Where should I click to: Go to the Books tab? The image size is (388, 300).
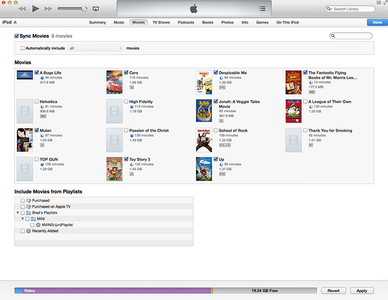point(208,22)
